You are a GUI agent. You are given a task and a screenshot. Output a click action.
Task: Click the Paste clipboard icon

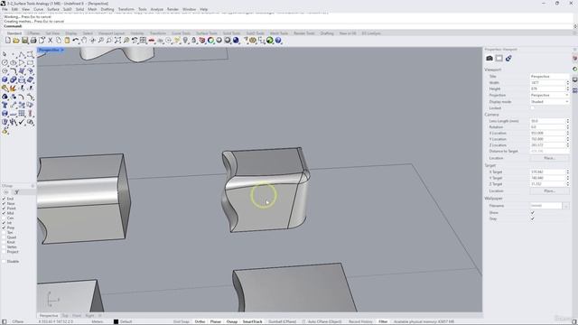click(67, 40)
